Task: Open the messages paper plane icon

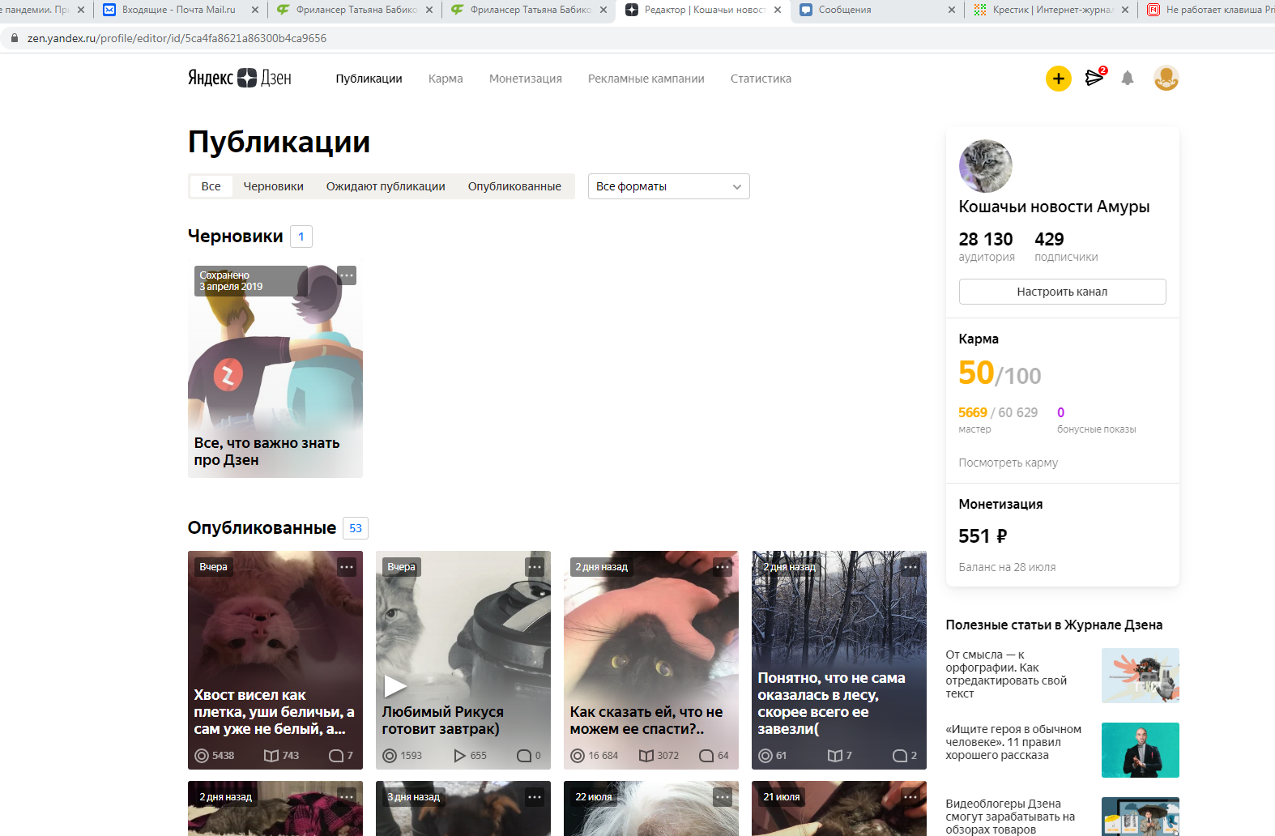Action: (x=1094, y=78)
